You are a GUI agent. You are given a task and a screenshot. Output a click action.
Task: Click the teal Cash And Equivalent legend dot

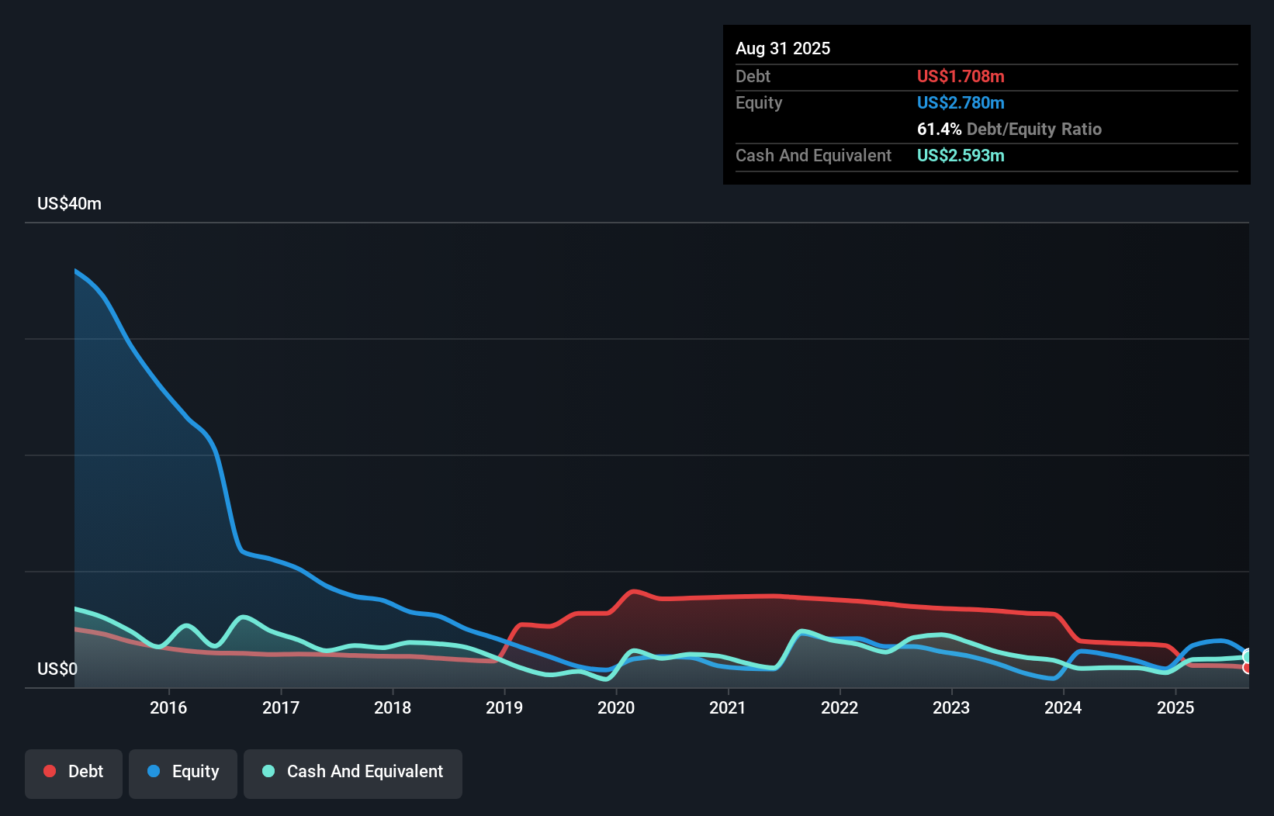click(x=268, y=771)
